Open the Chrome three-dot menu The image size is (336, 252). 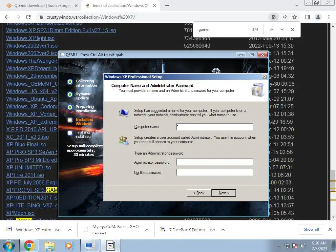click(329, 17)
